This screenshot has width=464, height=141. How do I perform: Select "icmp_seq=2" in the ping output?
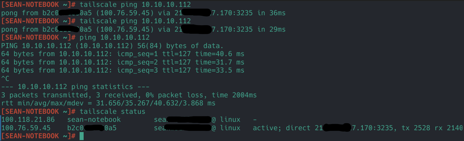click(x=137, y=62)
